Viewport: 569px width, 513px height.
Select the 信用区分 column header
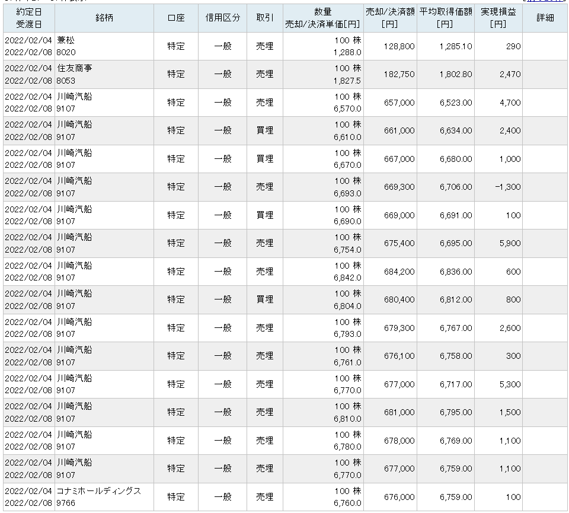[222, 18]
